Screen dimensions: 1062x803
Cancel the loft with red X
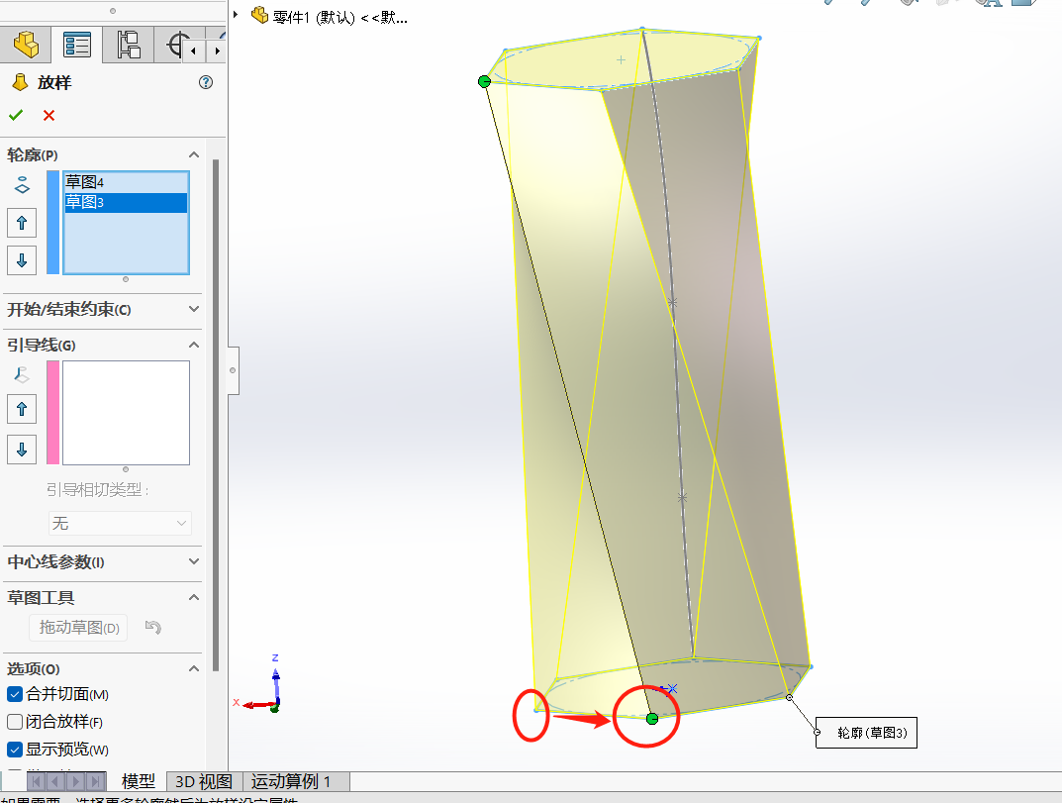(x=48, y=115)
